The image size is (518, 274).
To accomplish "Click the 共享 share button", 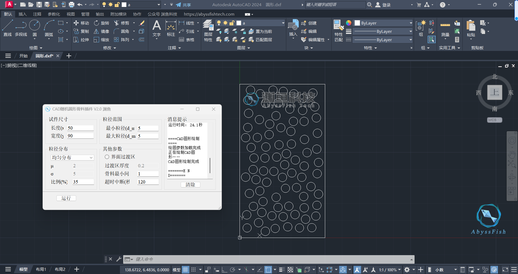I will click(x=184, y=5).
